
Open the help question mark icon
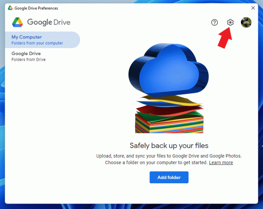coord(214,22)
